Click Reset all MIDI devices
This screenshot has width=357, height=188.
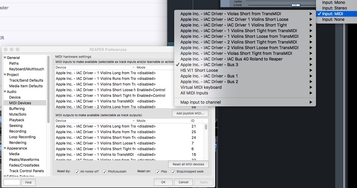[x=188, y=164]
